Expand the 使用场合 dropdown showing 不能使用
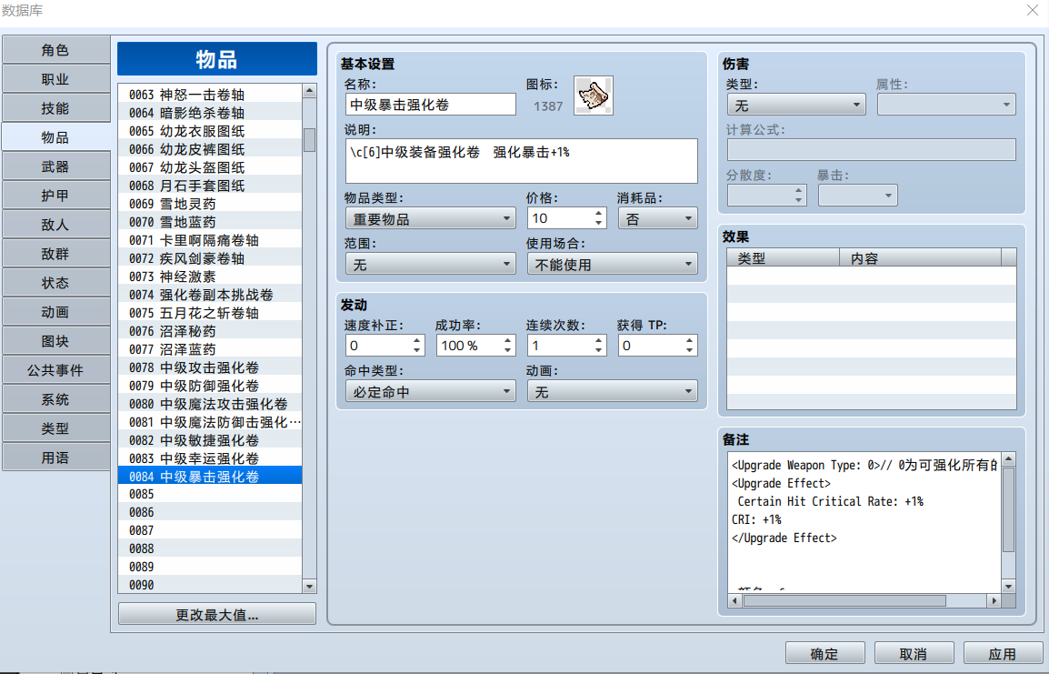Image resolution: width=1049 pixels, height=674 pixels. (612, 265)
